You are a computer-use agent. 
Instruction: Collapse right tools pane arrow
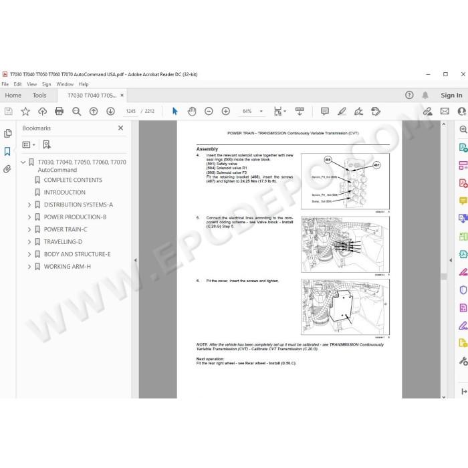(451, 260)
